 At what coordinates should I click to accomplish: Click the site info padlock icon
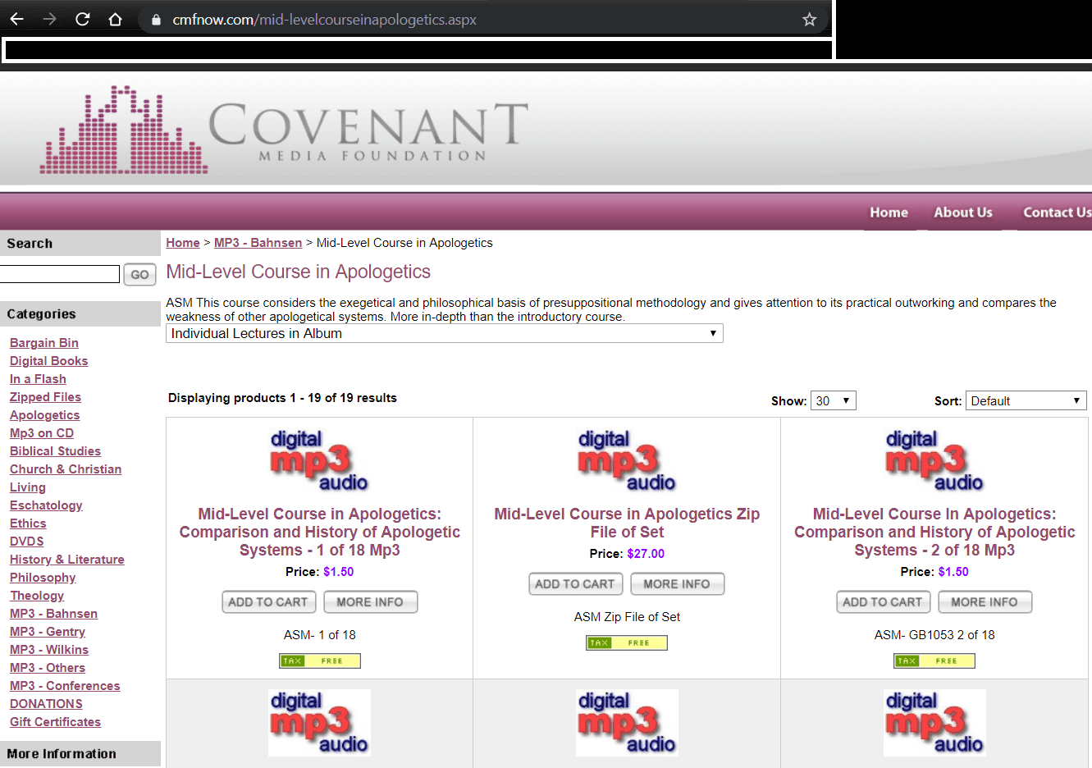pyautogui.click(x=156, y=20)
